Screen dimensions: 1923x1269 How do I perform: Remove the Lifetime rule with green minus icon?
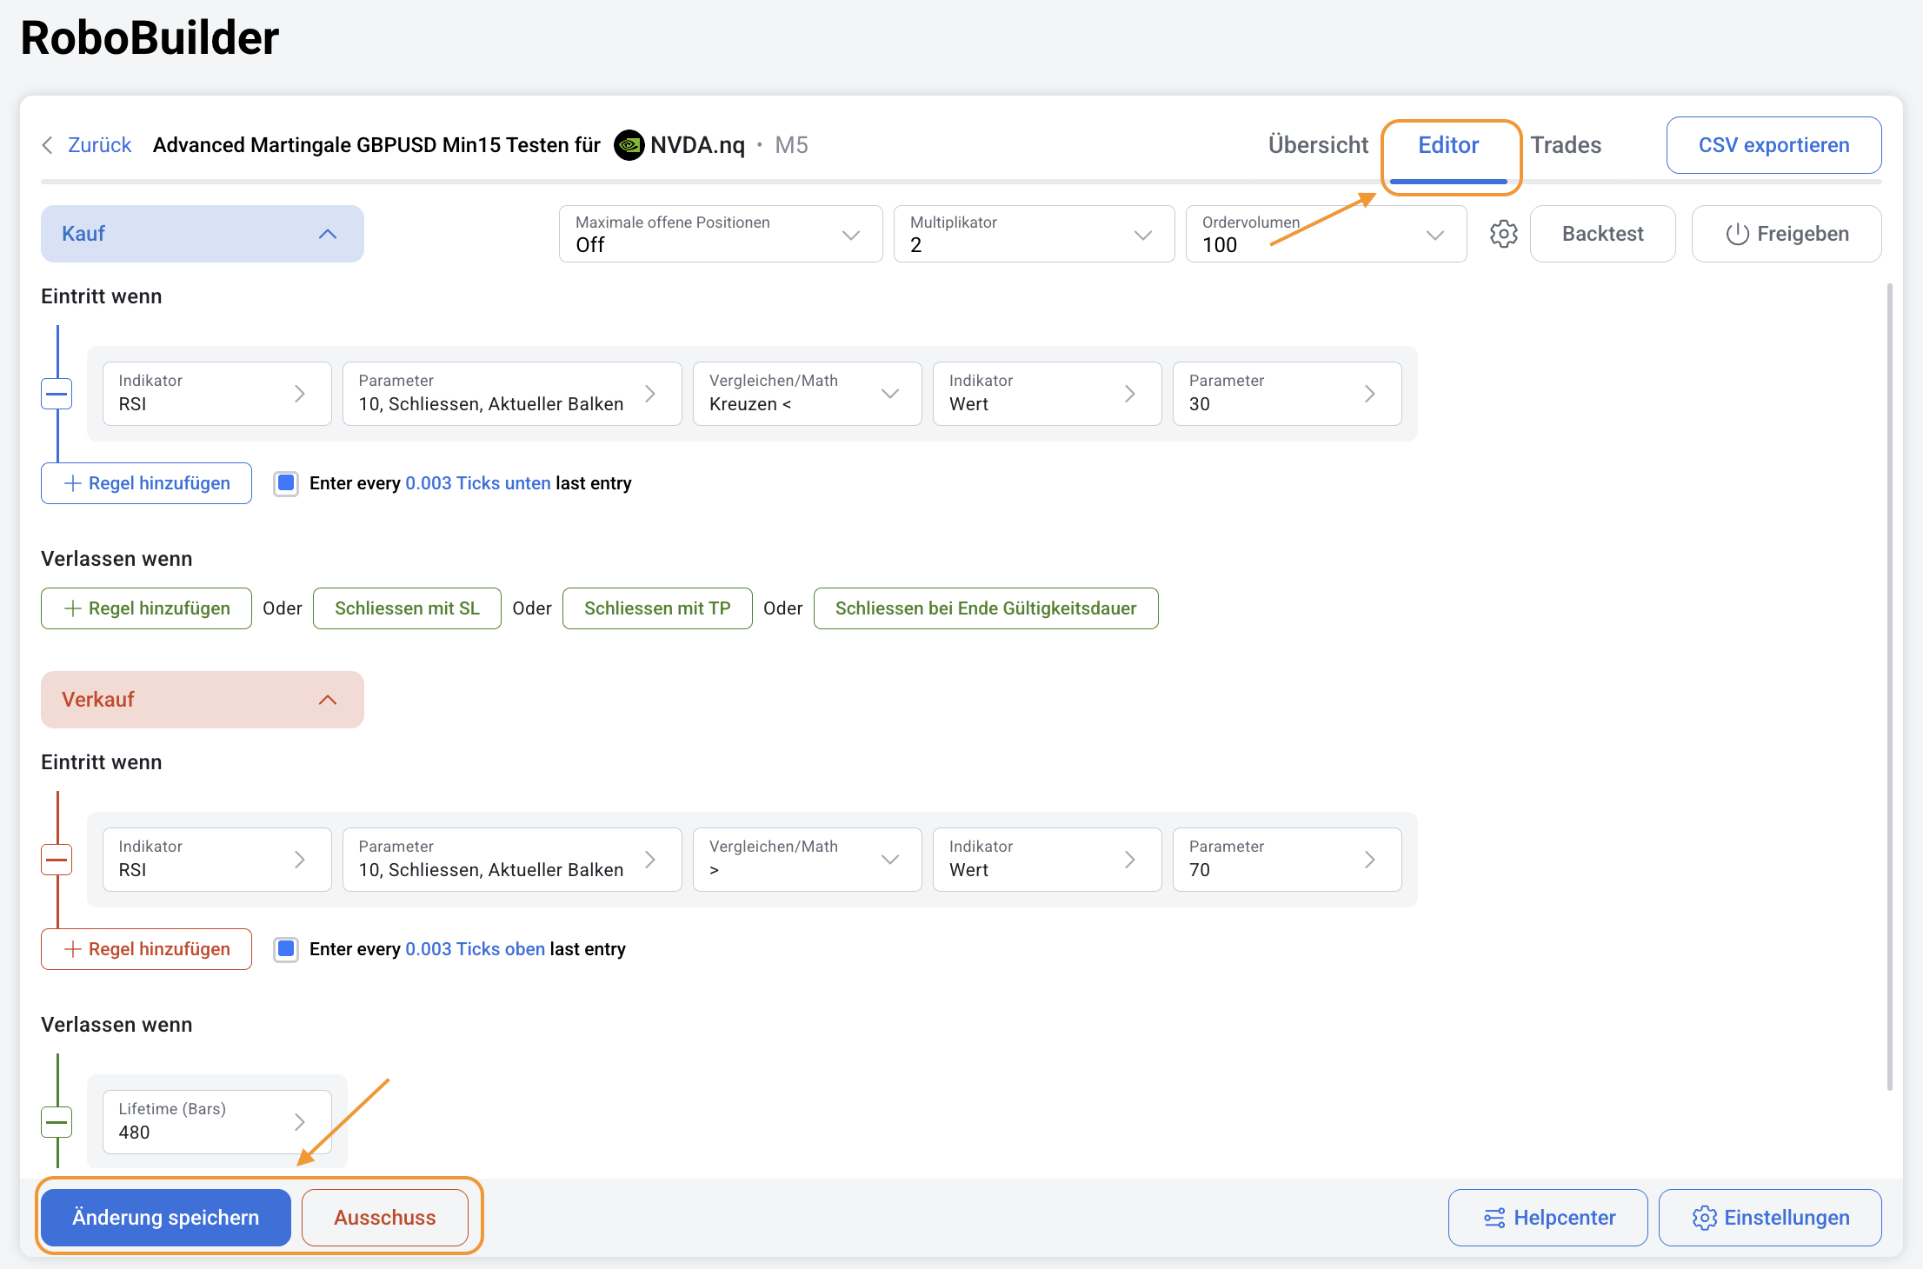pos(57,1122)
